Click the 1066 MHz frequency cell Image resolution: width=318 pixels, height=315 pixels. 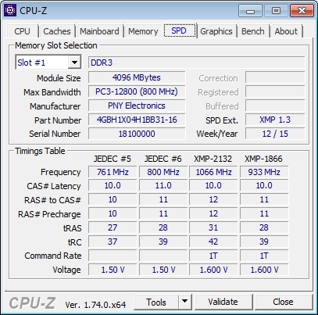(213, 172)
